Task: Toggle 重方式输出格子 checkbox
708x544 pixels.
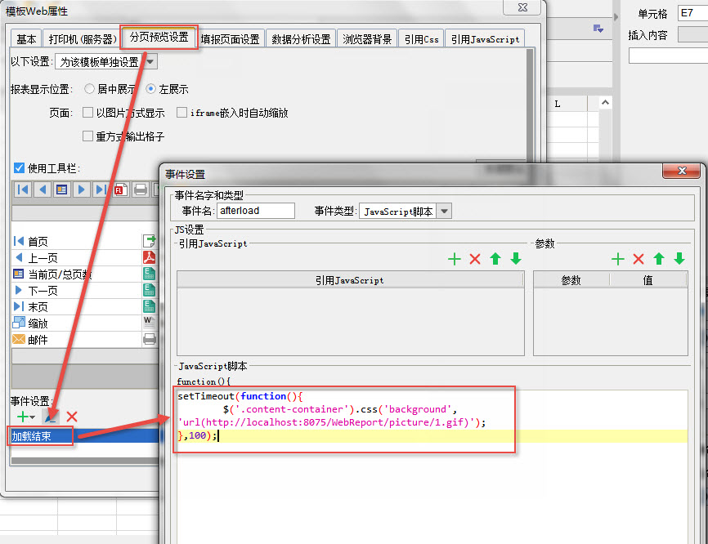Action: click(88, 136)
